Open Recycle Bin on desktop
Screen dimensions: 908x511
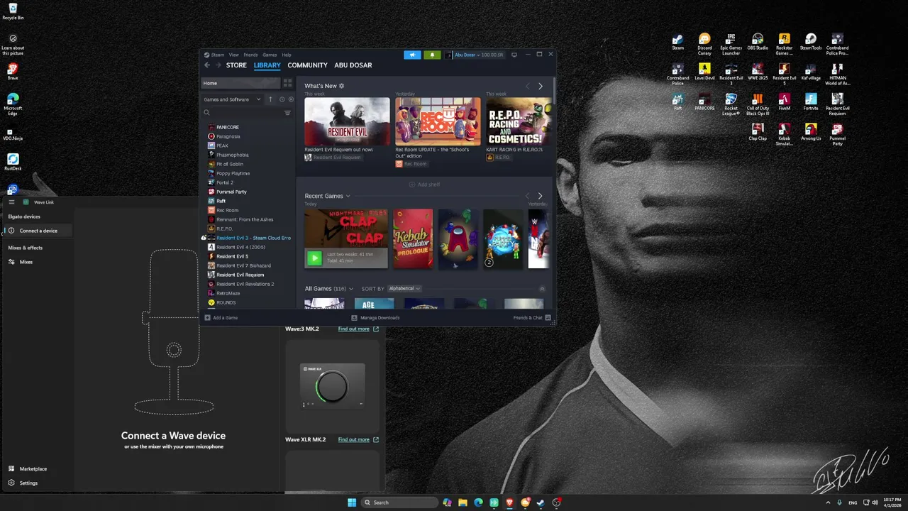click(x=13, y=11)
